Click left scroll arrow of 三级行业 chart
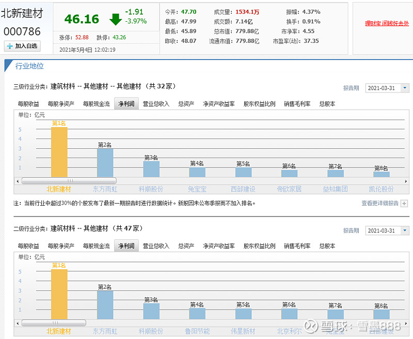Screen dimensions: 413x339 tap(18, 181)
